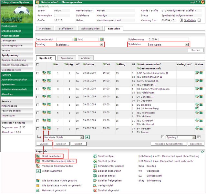Click green arrow to execute marked action

click(88, 137)
